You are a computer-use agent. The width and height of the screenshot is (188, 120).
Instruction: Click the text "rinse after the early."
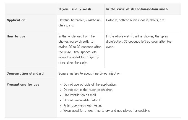pos(73,62)
